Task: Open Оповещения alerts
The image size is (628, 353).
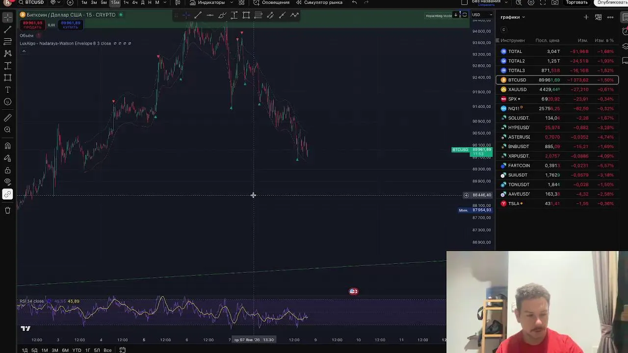Action: tap(272, 2)
